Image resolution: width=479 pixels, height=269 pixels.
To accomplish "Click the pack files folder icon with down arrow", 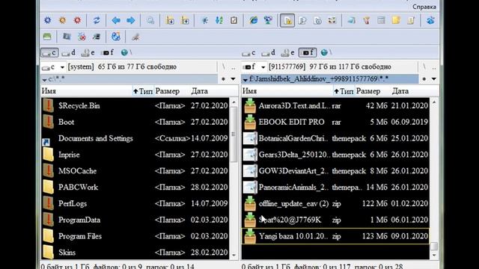I will 170,20.
